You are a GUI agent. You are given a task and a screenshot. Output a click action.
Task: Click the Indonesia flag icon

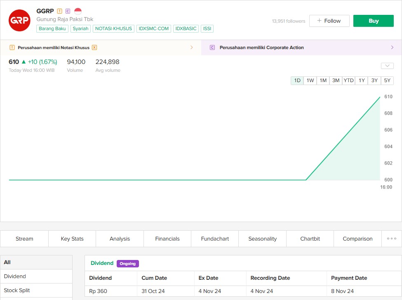click(78, 11)
